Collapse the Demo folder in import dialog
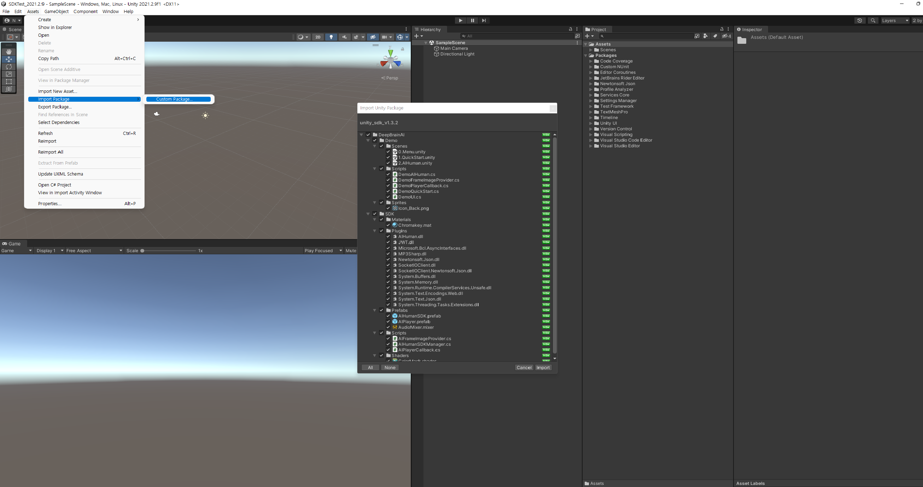 pos(368,141)
